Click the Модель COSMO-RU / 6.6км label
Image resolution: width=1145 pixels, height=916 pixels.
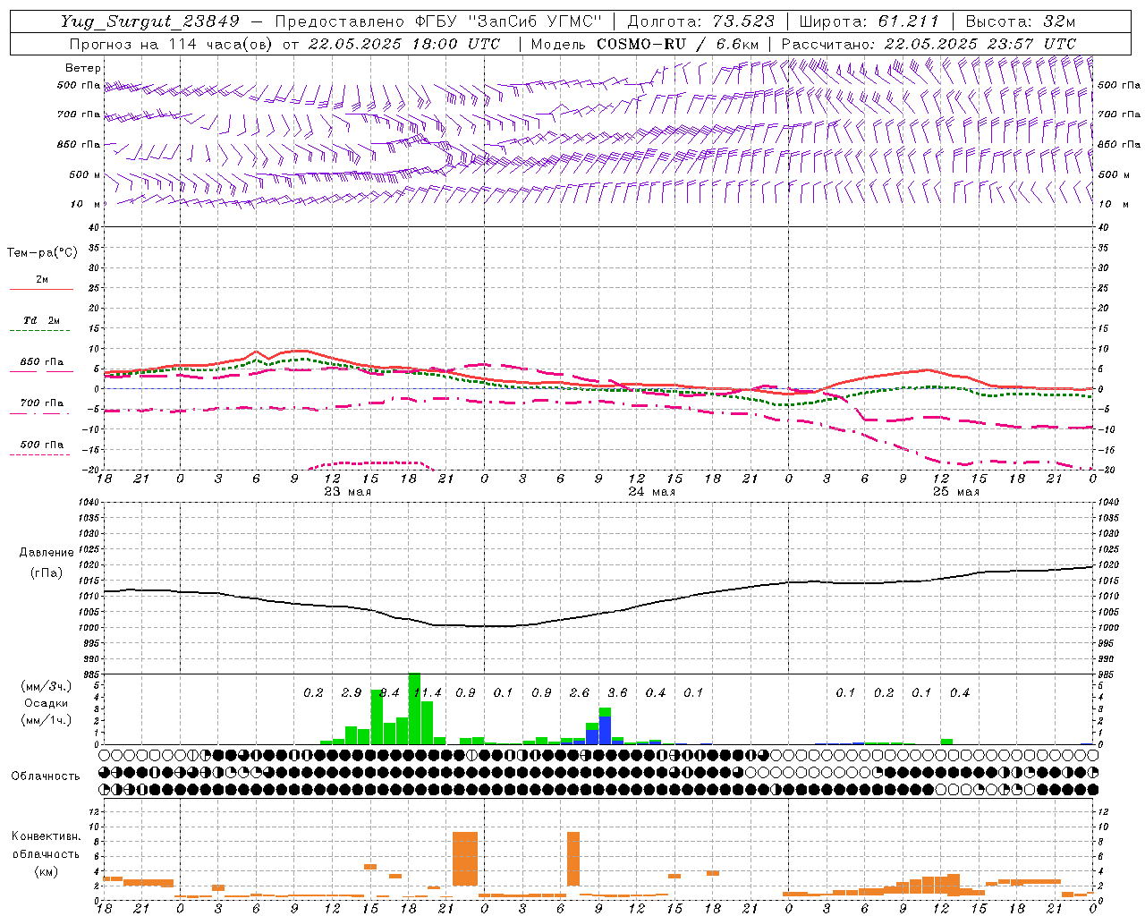tap(645, 44)
